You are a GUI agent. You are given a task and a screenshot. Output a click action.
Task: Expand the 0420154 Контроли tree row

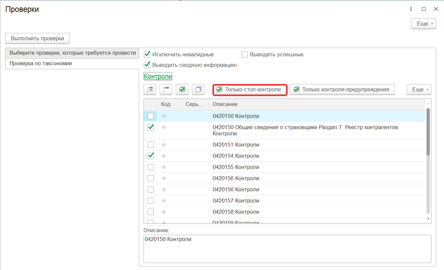tap(164, 156)
